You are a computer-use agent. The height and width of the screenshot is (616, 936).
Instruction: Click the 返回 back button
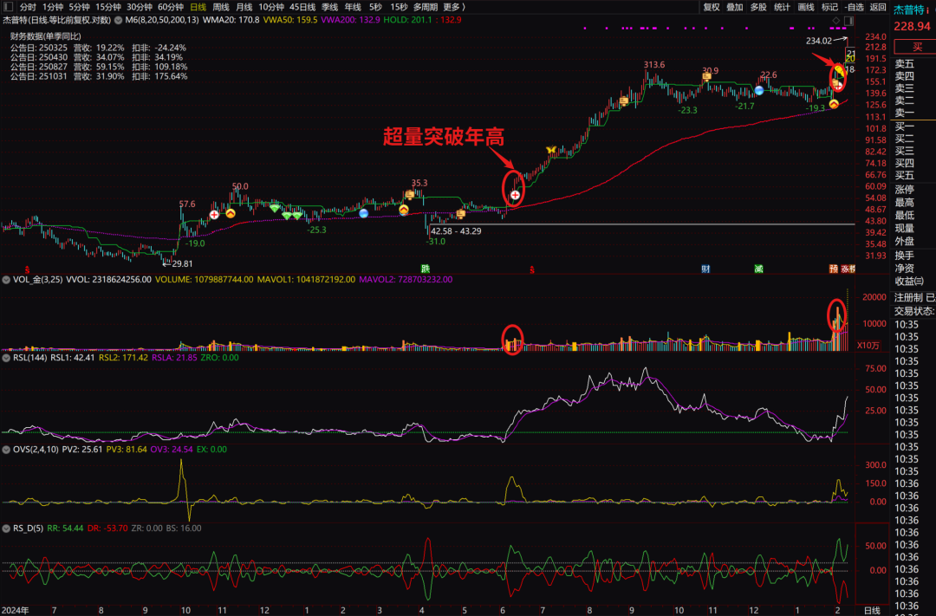click(x=878, y=7)
